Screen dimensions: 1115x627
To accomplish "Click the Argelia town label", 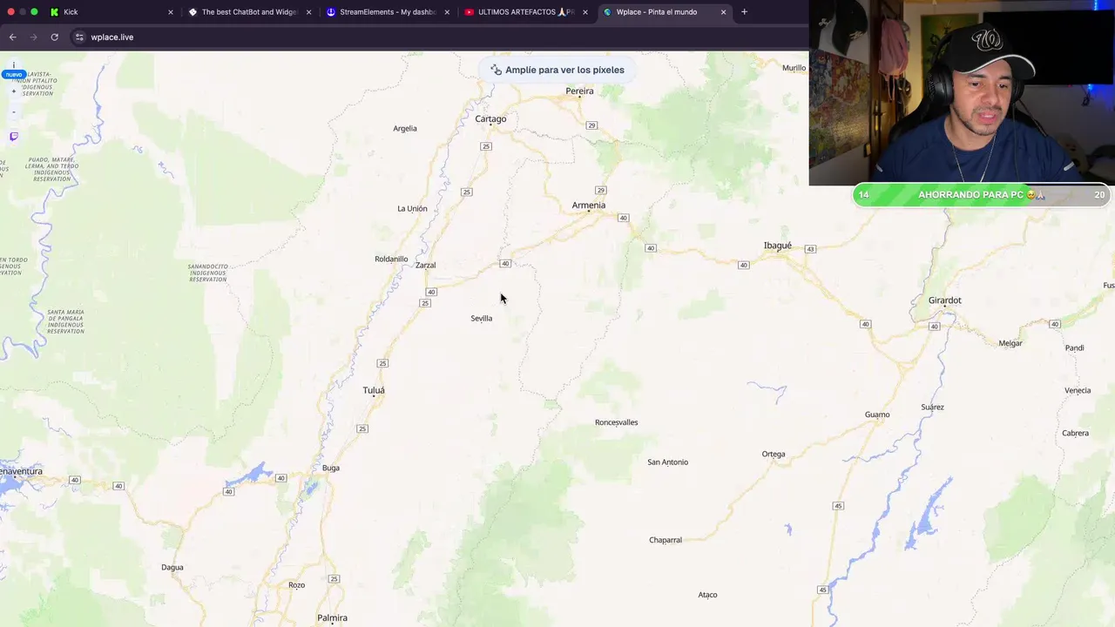I will 405,129.
